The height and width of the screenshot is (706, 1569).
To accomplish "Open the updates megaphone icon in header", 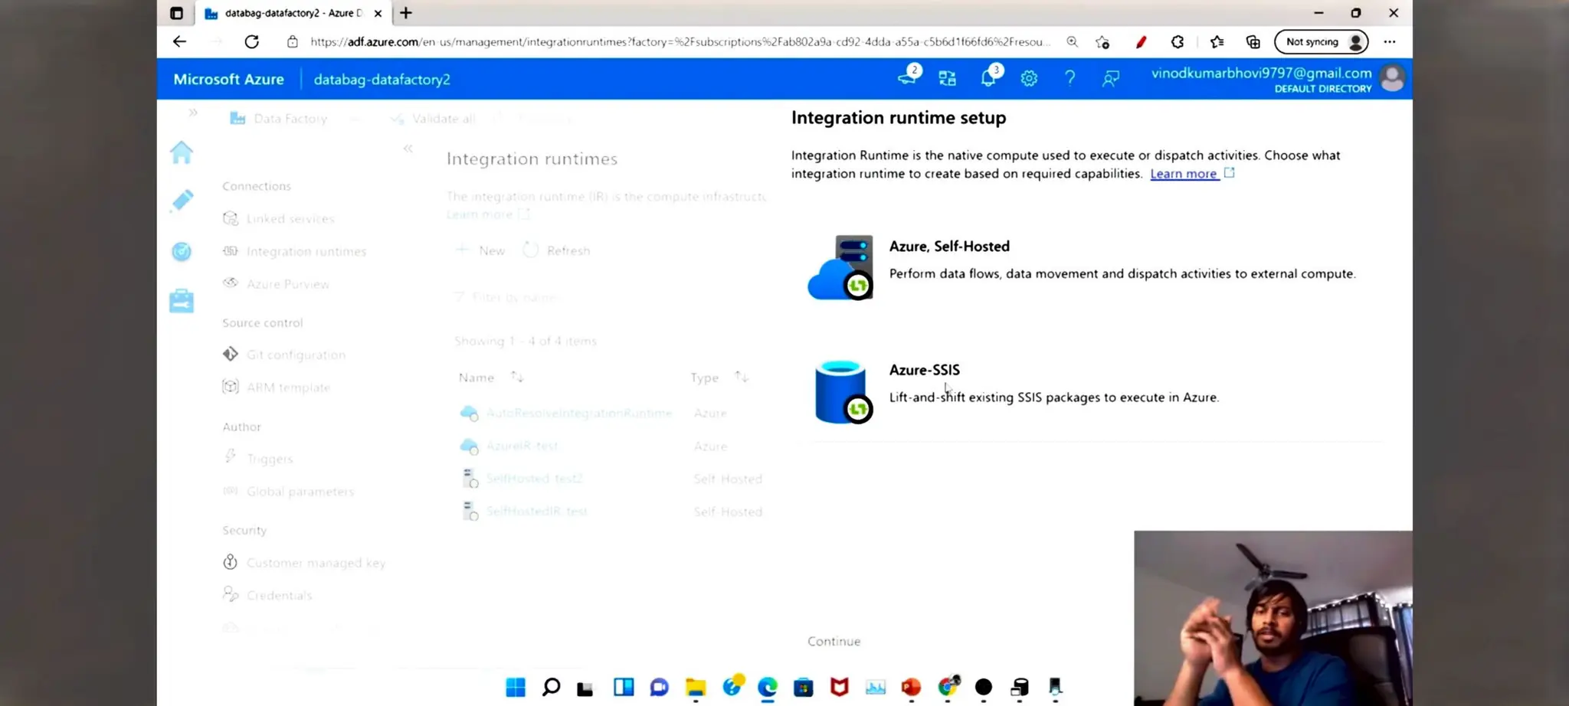I will [908, 77].
